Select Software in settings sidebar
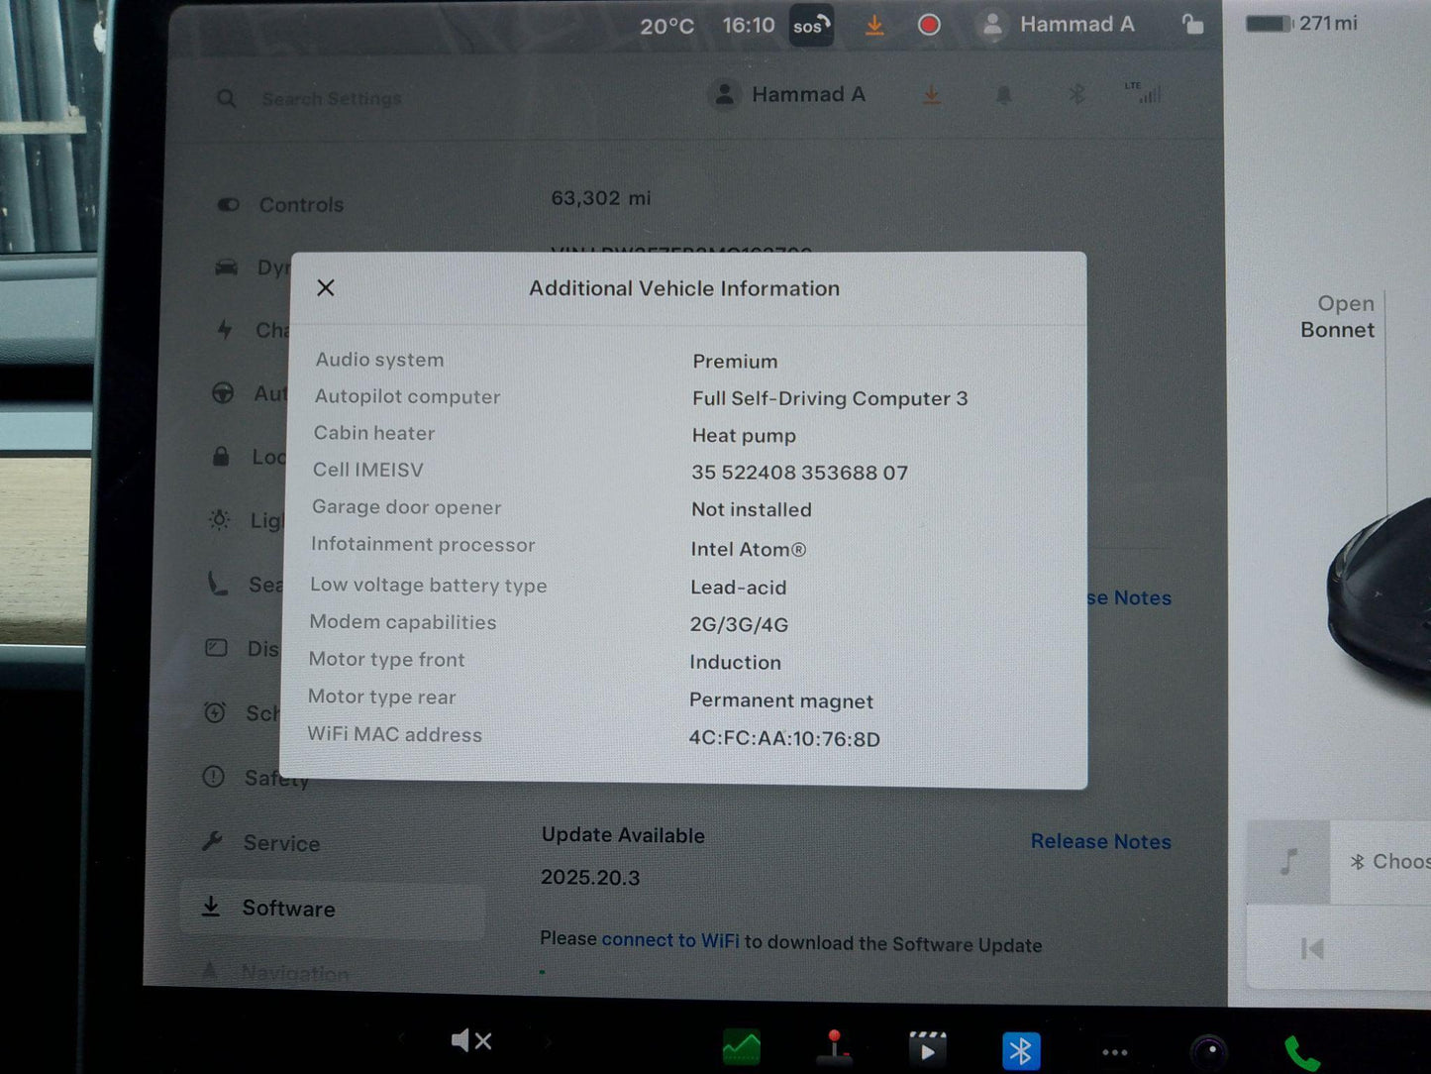 [x=288, y=909]
